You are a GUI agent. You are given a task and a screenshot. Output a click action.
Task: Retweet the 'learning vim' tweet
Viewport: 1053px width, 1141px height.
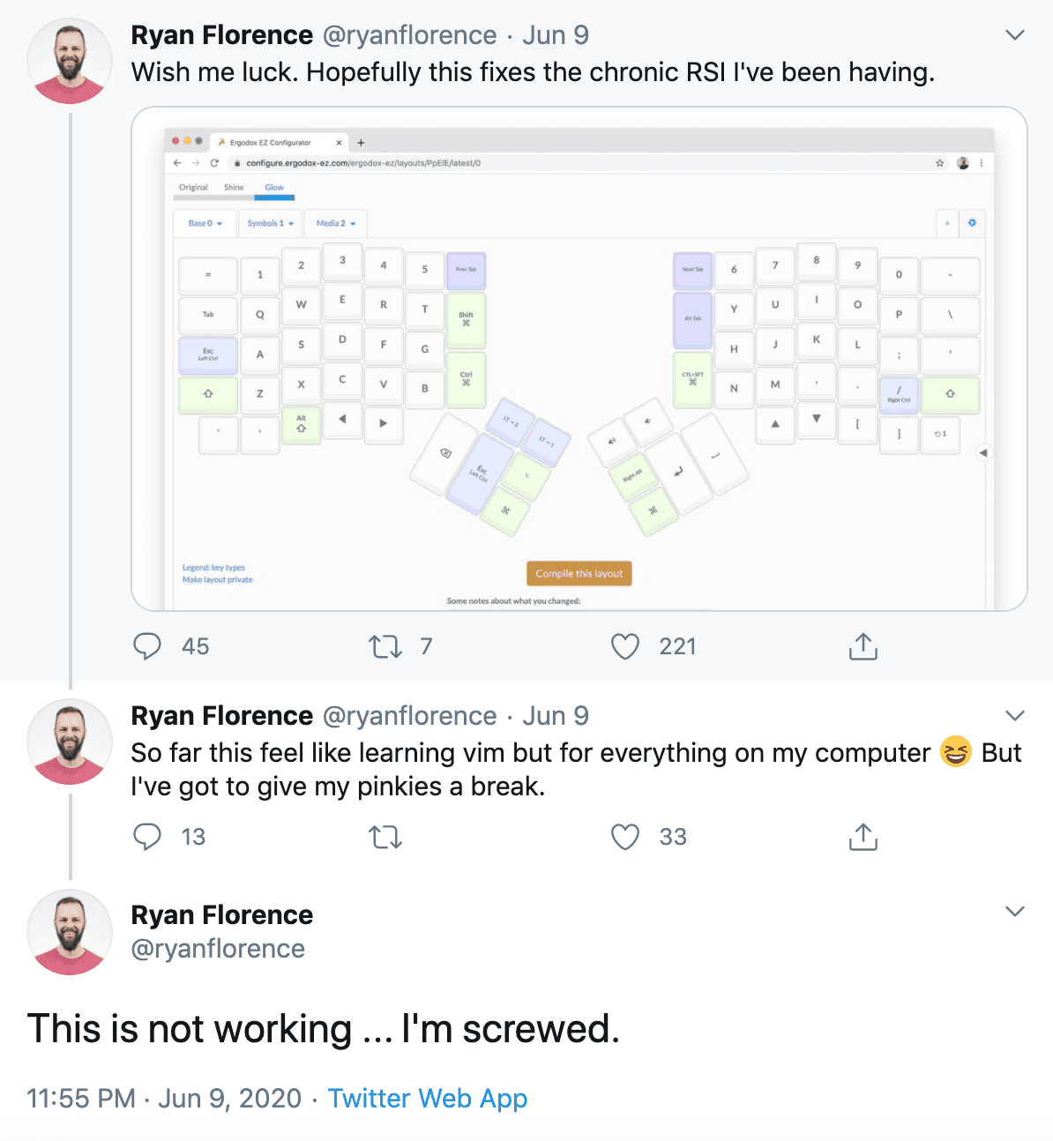click(x=385, y=837)
